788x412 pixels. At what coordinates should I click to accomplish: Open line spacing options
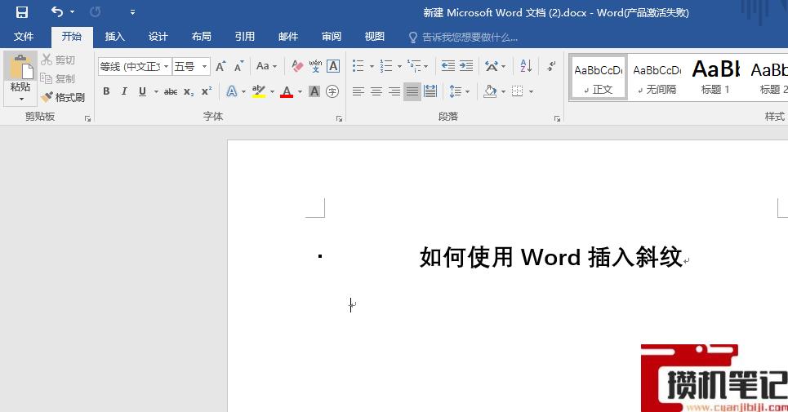(x=456, y=91)
